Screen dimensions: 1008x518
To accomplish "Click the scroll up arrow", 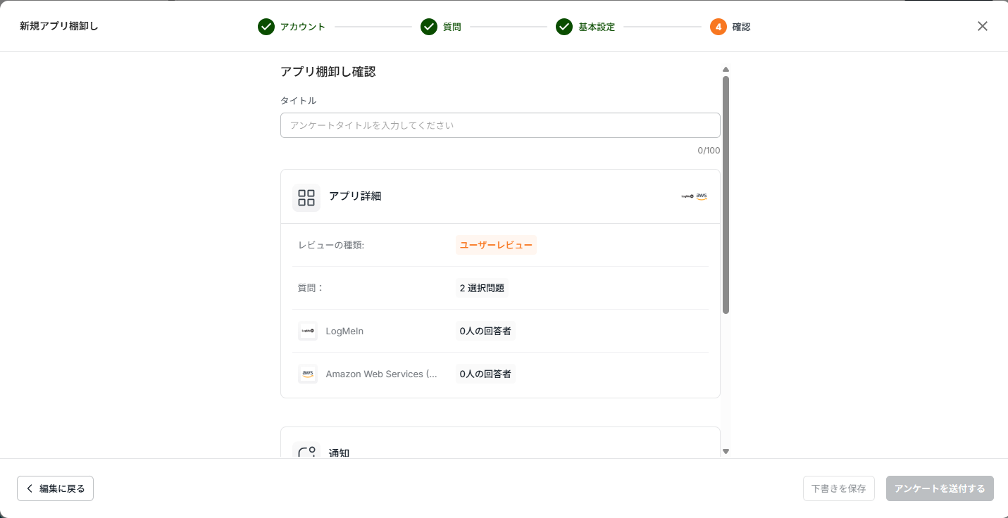I will (x=726, y=70).
